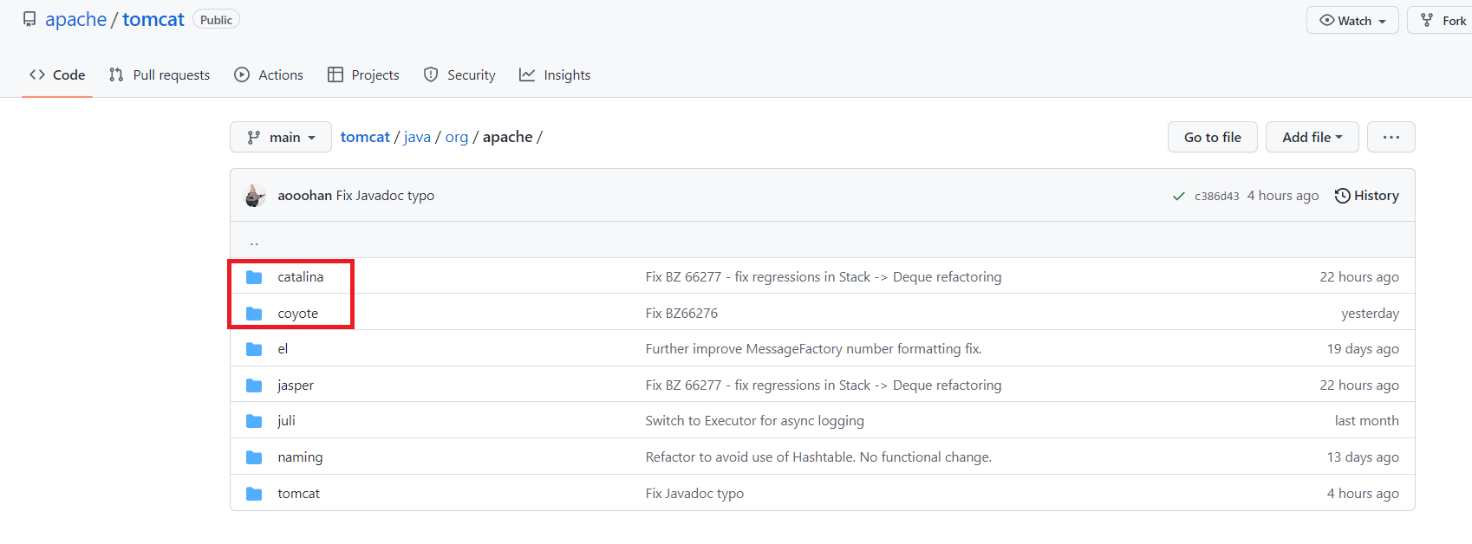The width and height of the screenshot is (1472, 544).
Task: Open 'Further improve MessageFactory' commit message
Action: pyautogui.click(x=813, y=349)
